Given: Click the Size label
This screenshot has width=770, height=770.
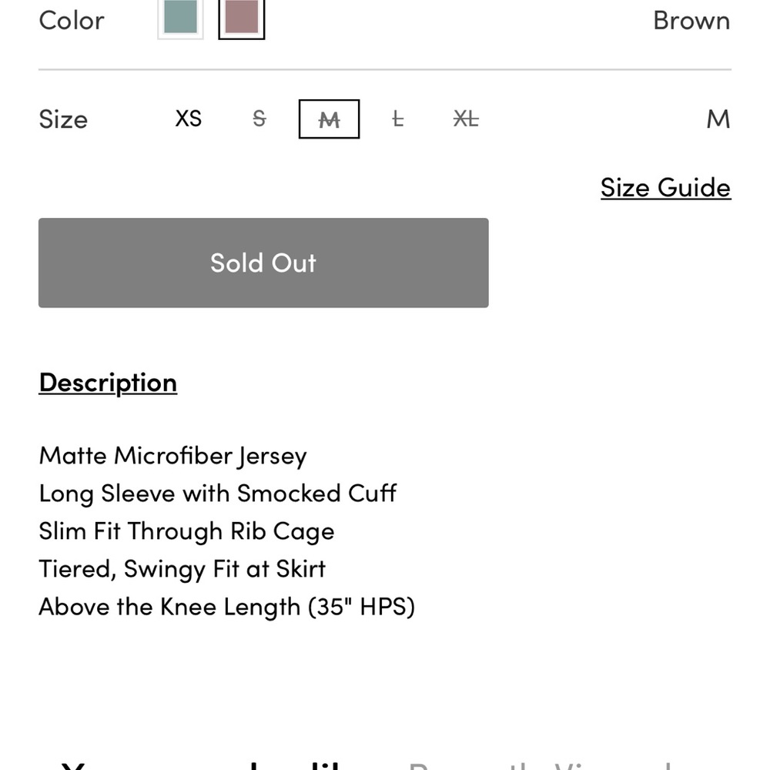Looking at the screenshot, I should pos(63,119).
